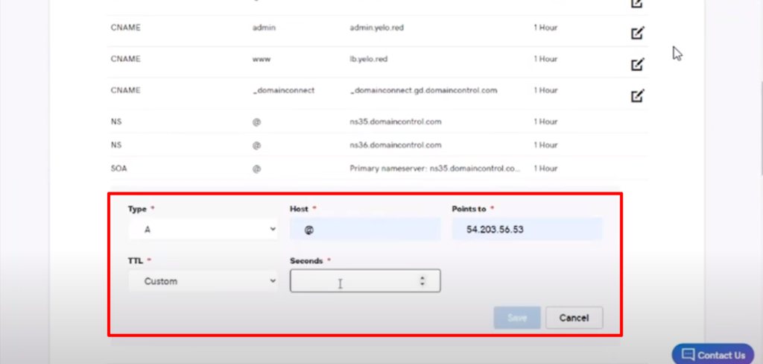763x364 pixels.
Task: Increase Seconds value with up arrow
Action: click(422, 277)
